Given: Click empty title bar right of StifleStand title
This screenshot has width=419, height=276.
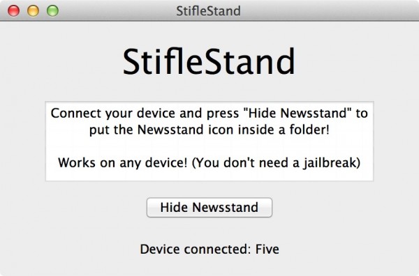Looking at the screenshot, I should coord(329,11).
